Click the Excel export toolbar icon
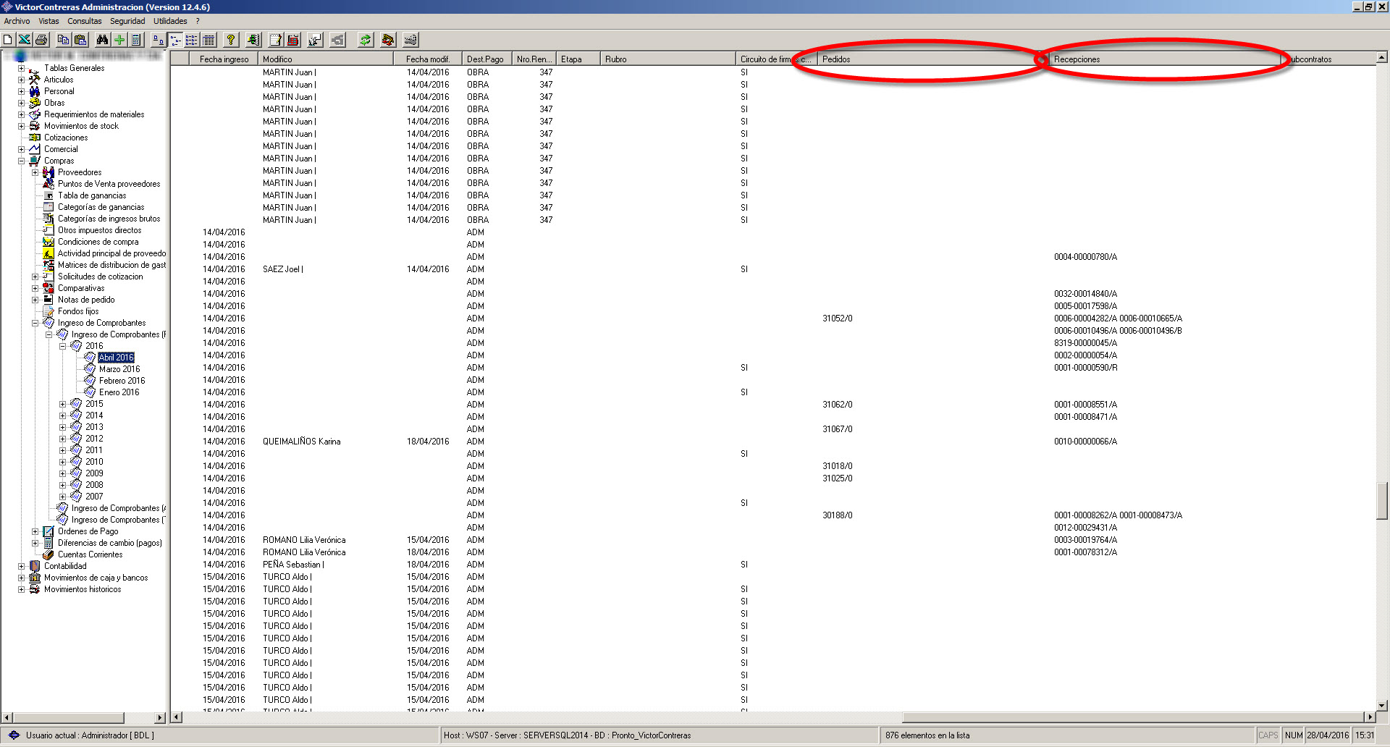The height and width of the screenshot is (747, 1390). [24, 40]
